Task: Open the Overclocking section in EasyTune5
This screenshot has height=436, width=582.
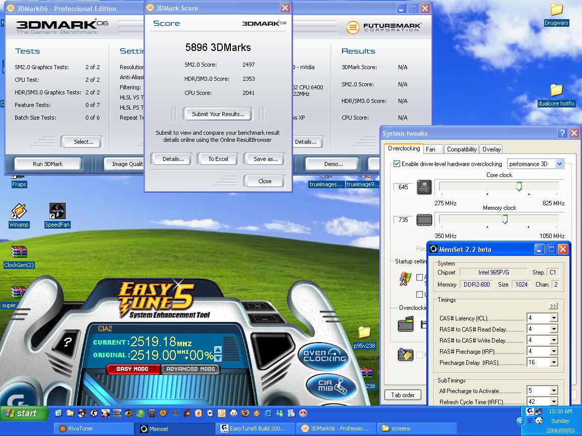Action: click(324, 356)
